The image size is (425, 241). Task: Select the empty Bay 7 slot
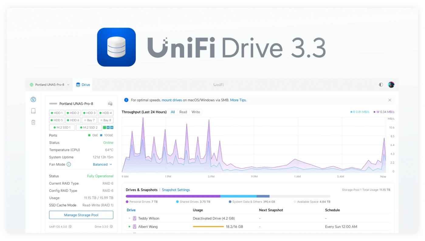coord(89,120)
